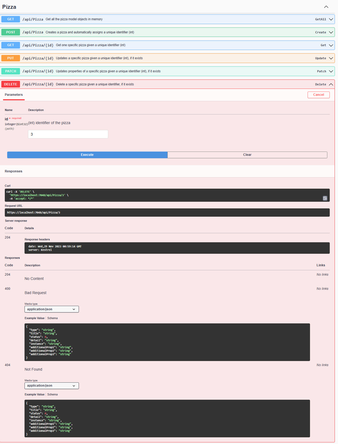Select the Parameters tab
Screen dimensions: 338x444
[x=14, y=95]
